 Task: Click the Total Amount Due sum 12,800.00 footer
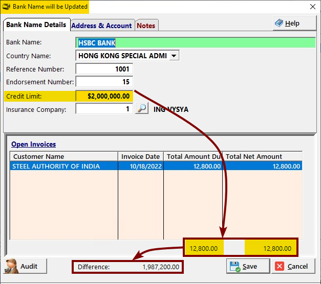204,248
